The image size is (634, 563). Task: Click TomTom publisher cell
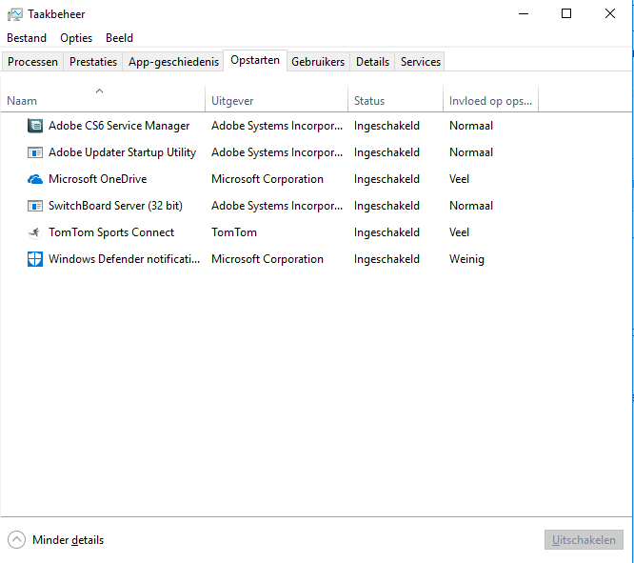[234, 232]
